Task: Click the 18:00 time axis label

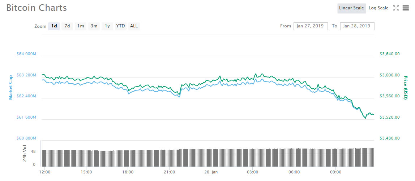Action: tap(128, 172)
